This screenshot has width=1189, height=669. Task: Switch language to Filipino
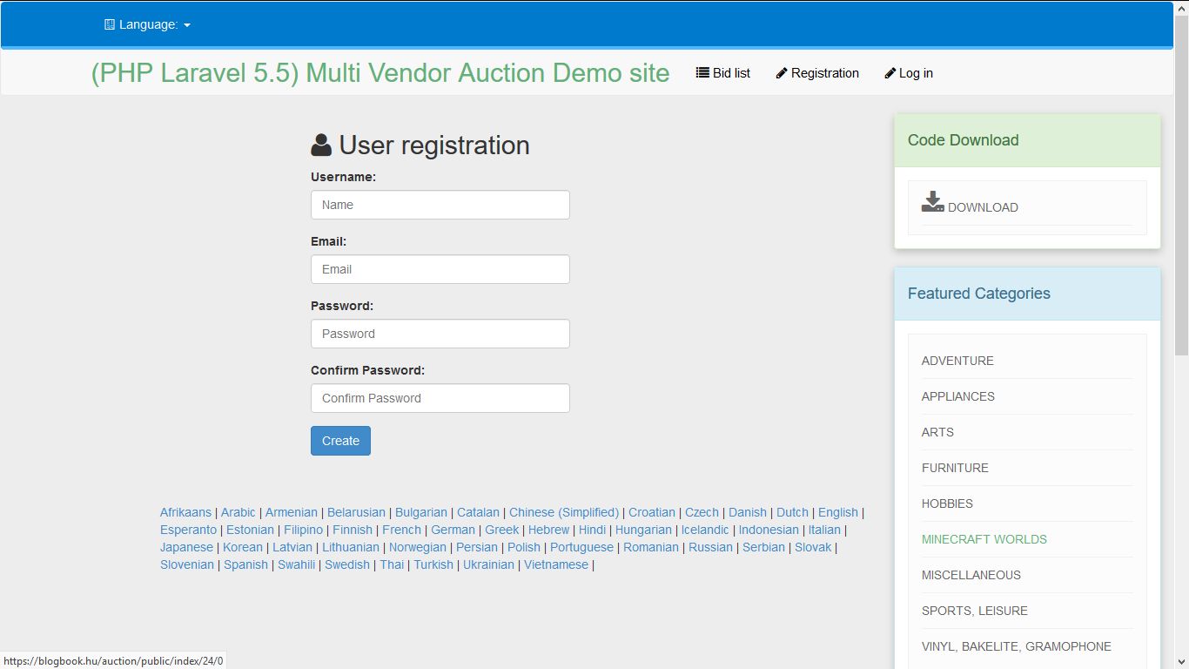[x=303, y=530]
